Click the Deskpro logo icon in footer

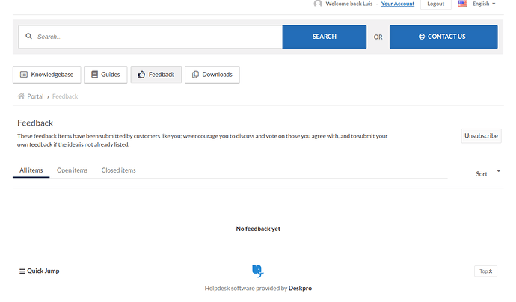coord(258,271)
